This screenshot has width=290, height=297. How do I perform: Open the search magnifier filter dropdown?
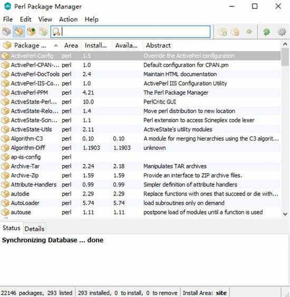point(56,32)
